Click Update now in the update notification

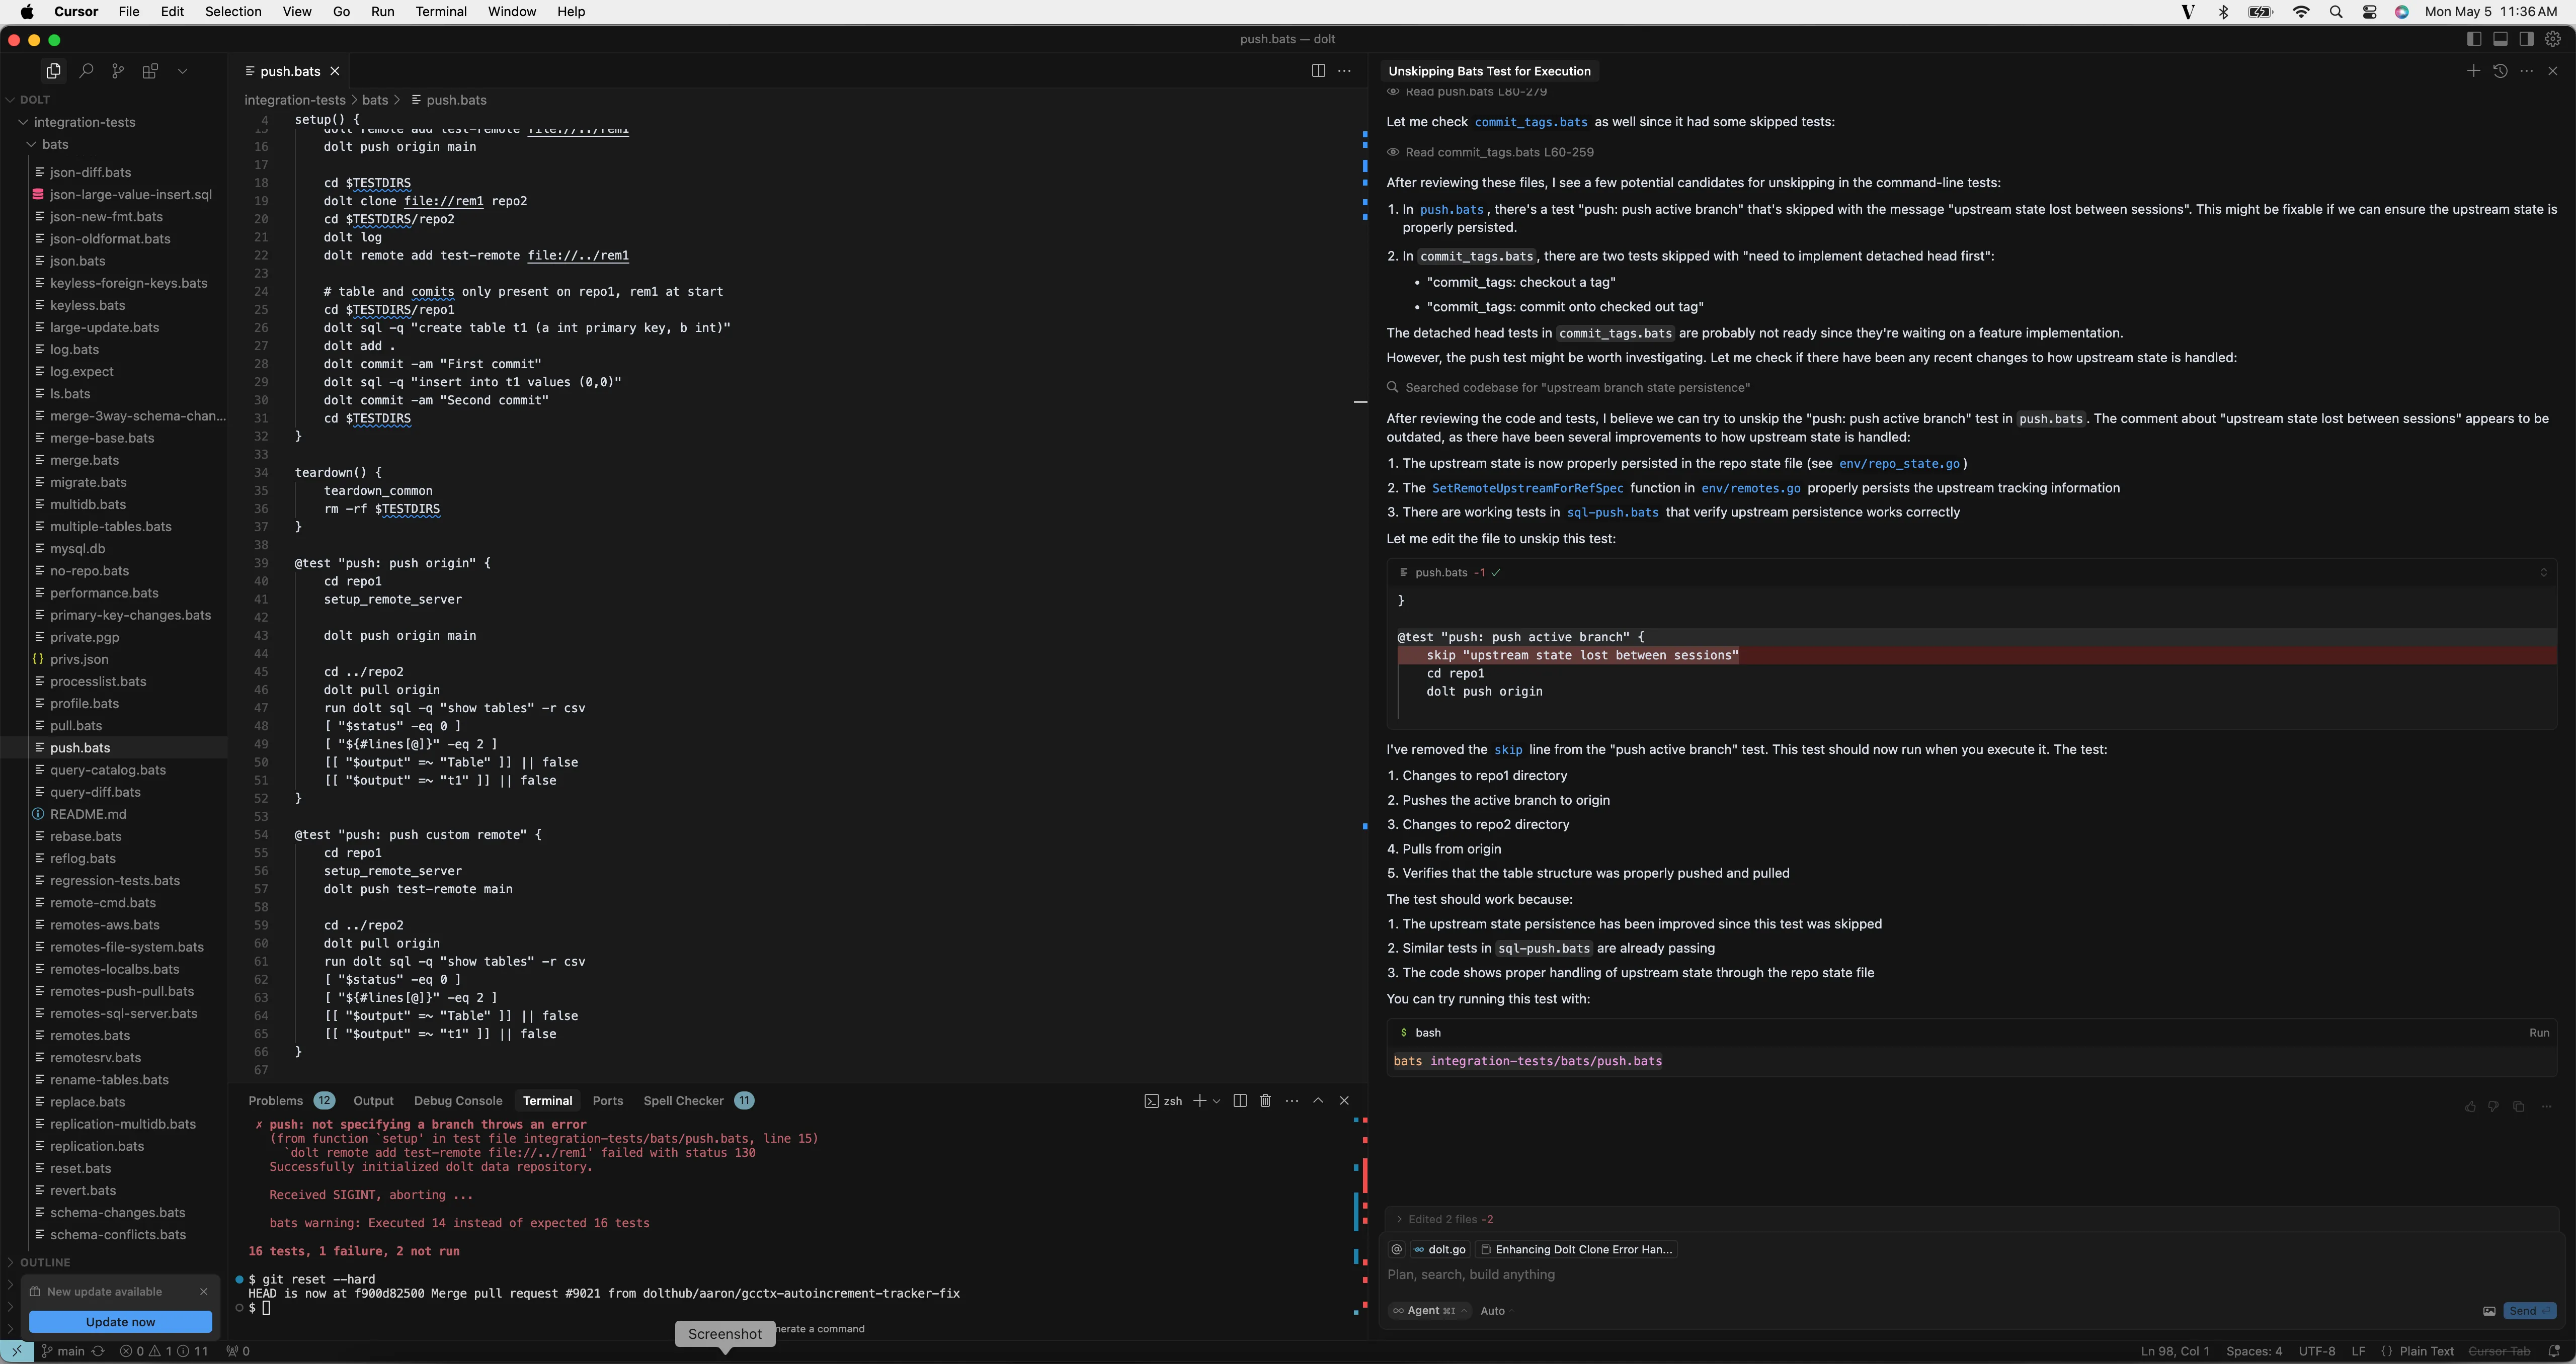(x=120, y=1321)
